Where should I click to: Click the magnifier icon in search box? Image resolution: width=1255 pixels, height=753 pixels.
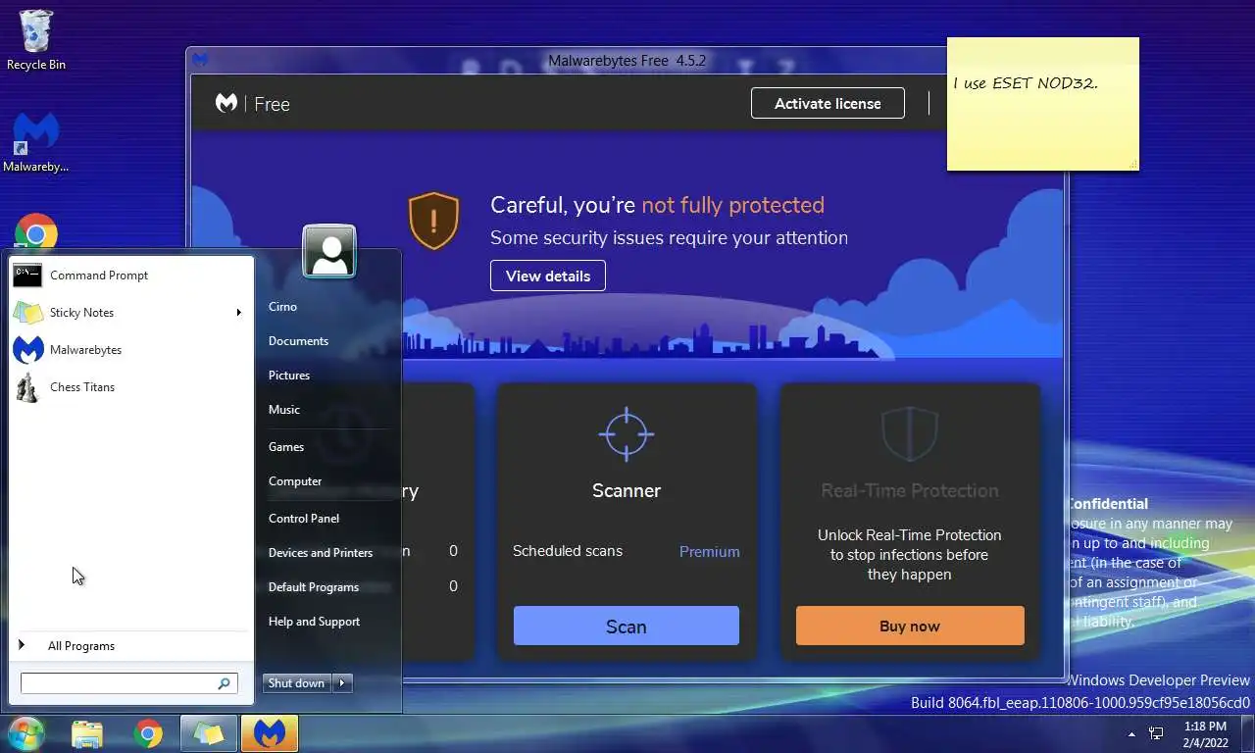[x=225, y=683]
